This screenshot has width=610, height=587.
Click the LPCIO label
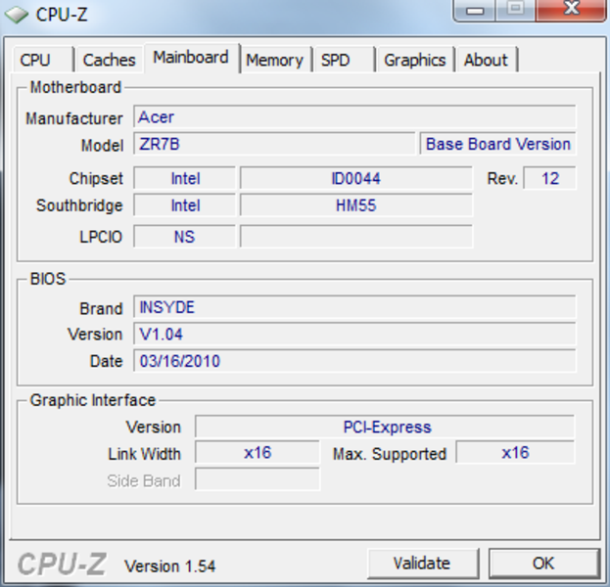coord(101,237)
